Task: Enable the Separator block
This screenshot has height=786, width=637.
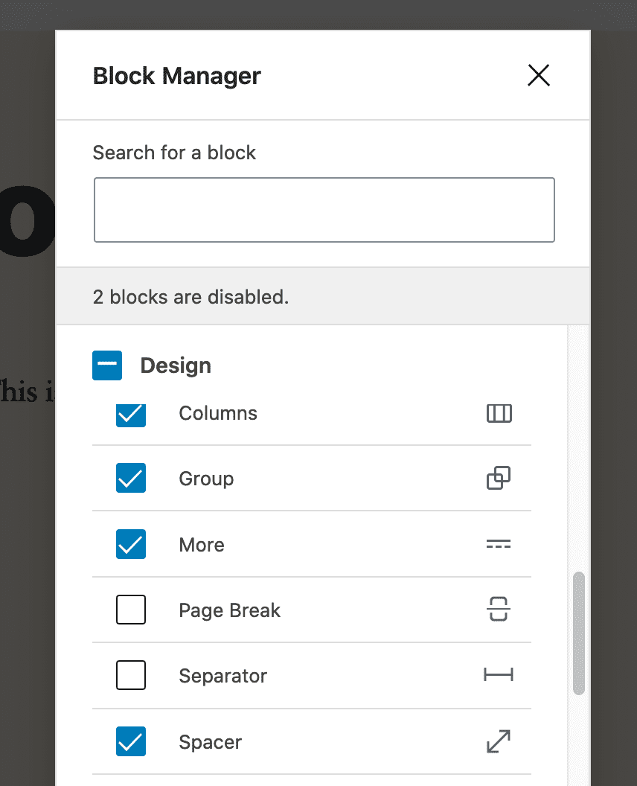Action: (x=130, y=675)
